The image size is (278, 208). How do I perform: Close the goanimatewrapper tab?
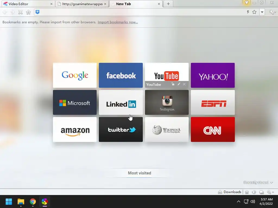(x=105, y=4)
